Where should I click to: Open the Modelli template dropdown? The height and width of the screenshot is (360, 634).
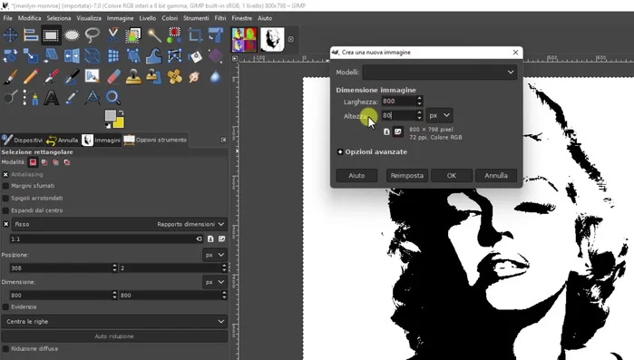pyautogui.click(x=439, y=73)
